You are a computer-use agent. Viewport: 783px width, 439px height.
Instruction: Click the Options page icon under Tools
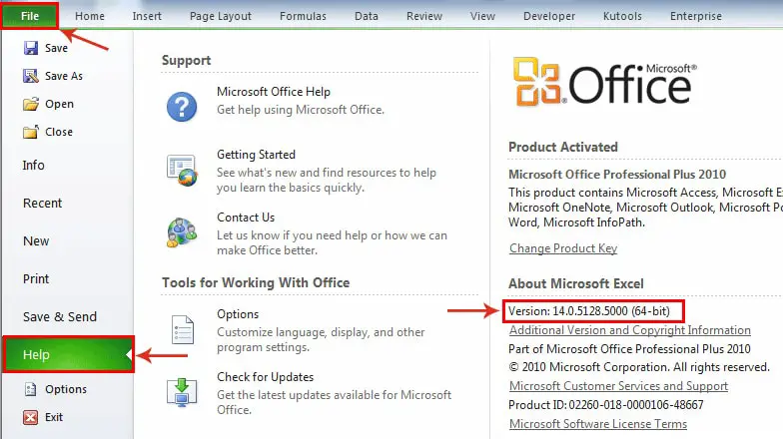click(182, 329)
